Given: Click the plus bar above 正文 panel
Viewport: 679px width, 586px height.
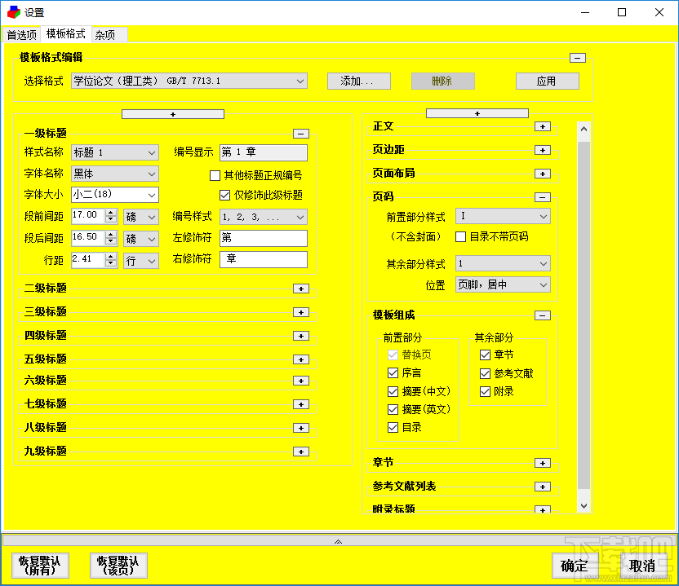Looking at the screenshot, I should [477, 113].
